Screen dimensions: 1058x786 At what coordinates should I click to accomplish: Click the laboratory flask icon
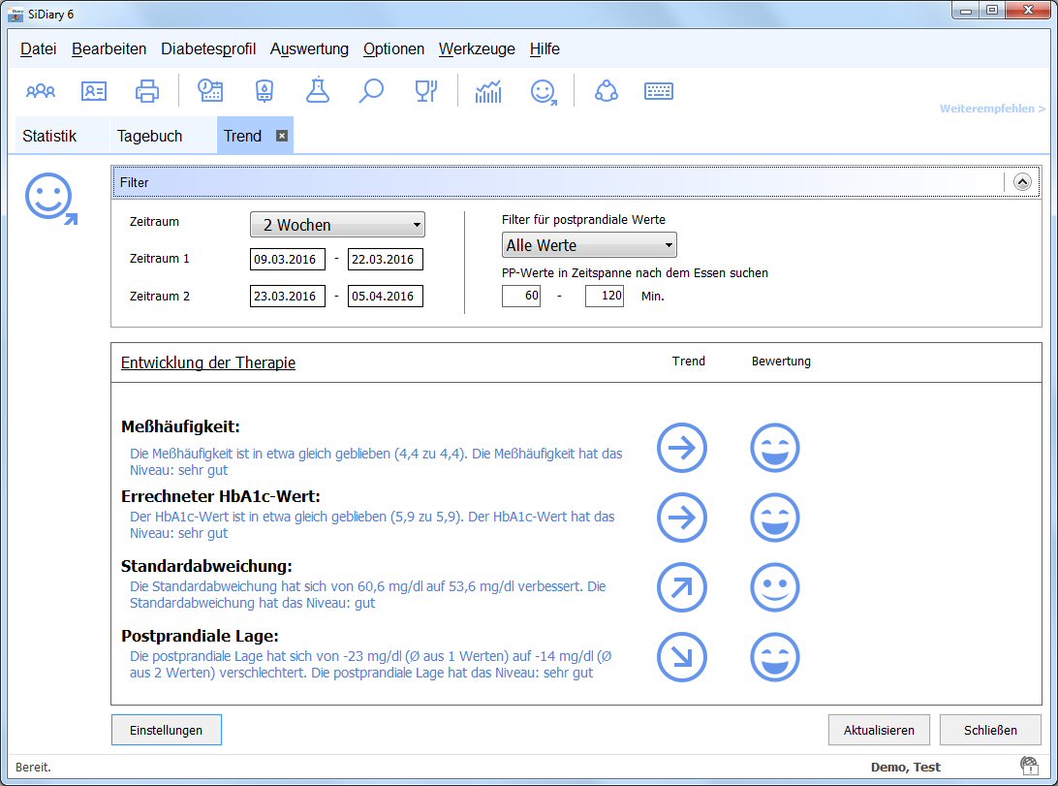[x=317, y=92]
